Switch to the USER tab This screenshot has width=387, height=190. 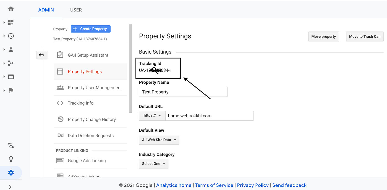(x=76, y=10)
